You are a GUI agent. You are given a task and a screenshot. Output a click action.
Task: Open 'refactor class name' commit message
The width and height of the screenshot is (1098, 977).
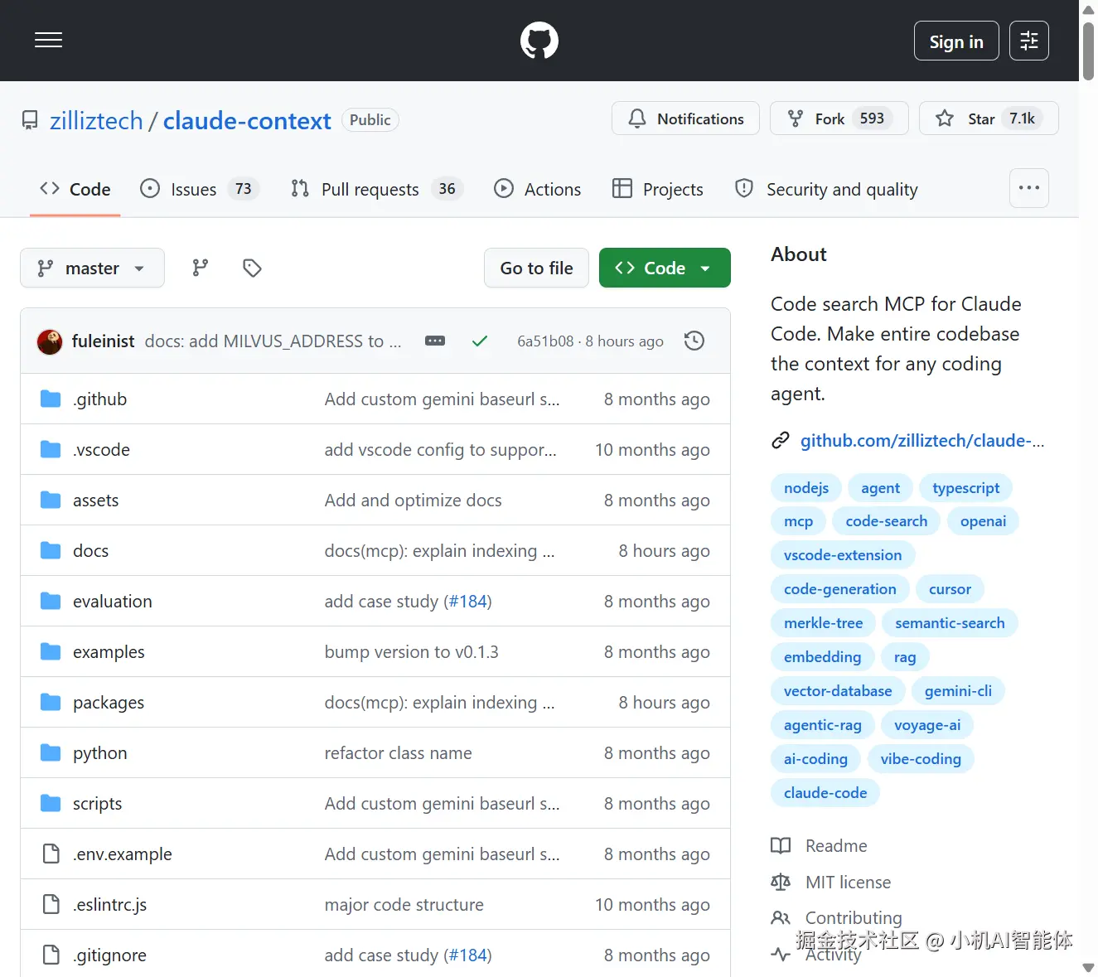pyautogui.click(x=399, y=752)
